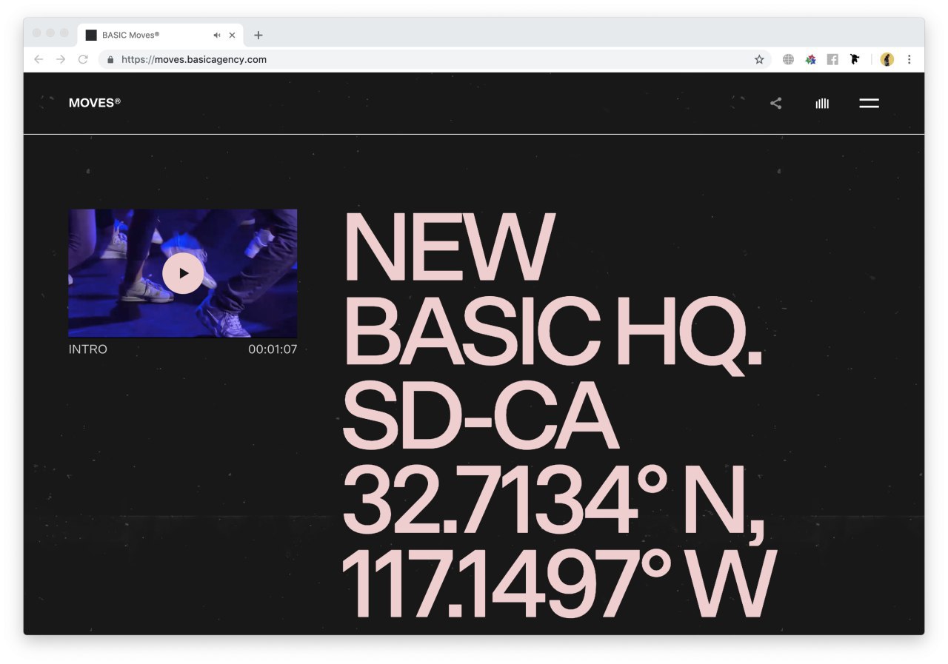Click the dancing feet video thumbnail
The height and width of the screenshot is (664, 948).
[183, 273]
